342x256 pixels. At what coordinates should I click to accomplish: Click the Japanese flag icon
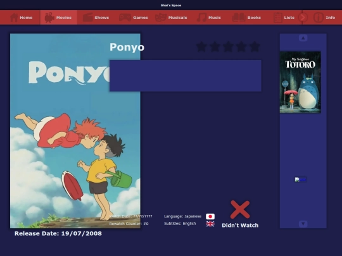tap(210, 216)
